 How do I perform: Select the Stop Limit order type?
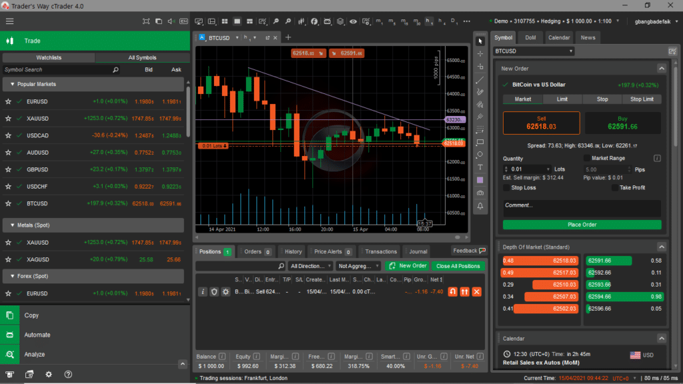pyautogui.click(x=642, y=99)
